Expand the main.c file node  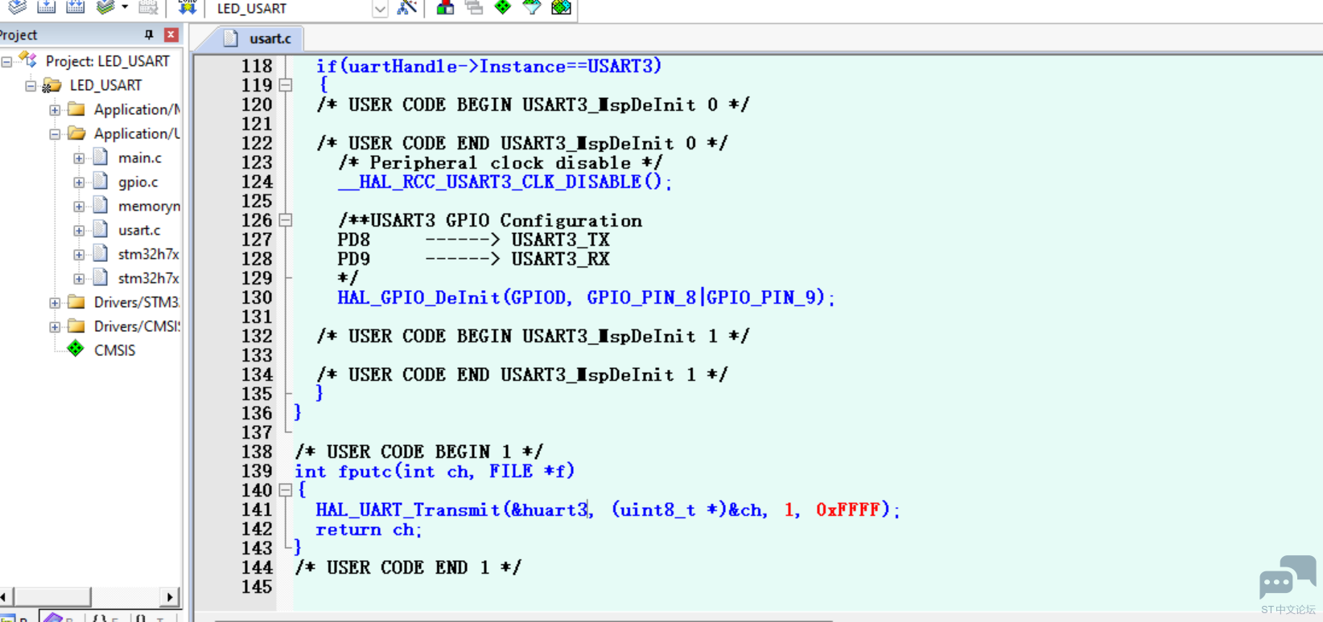79,158
